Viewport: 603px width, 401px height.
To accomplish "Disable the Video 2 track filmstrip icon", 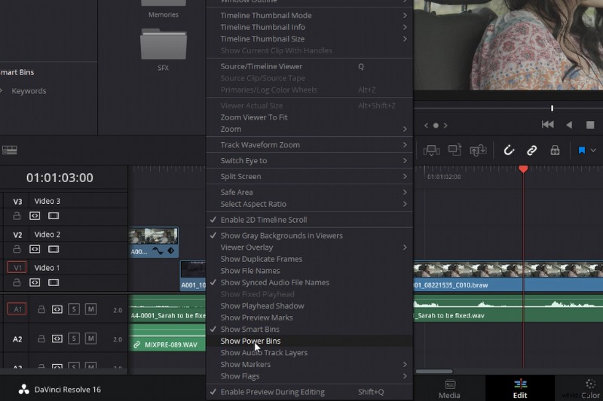I will point(54,249).
